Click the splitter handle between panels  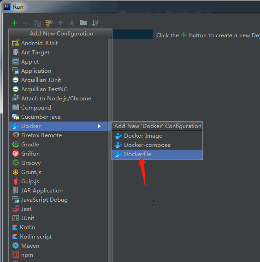154,204
